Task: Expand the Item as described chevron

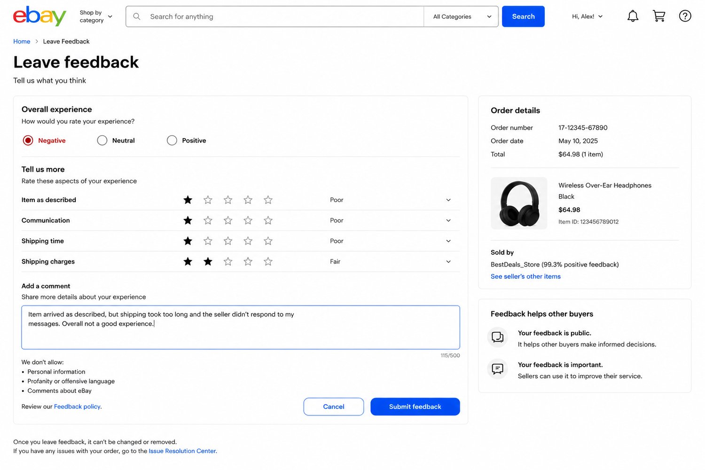Action: (x=448, y=200)
